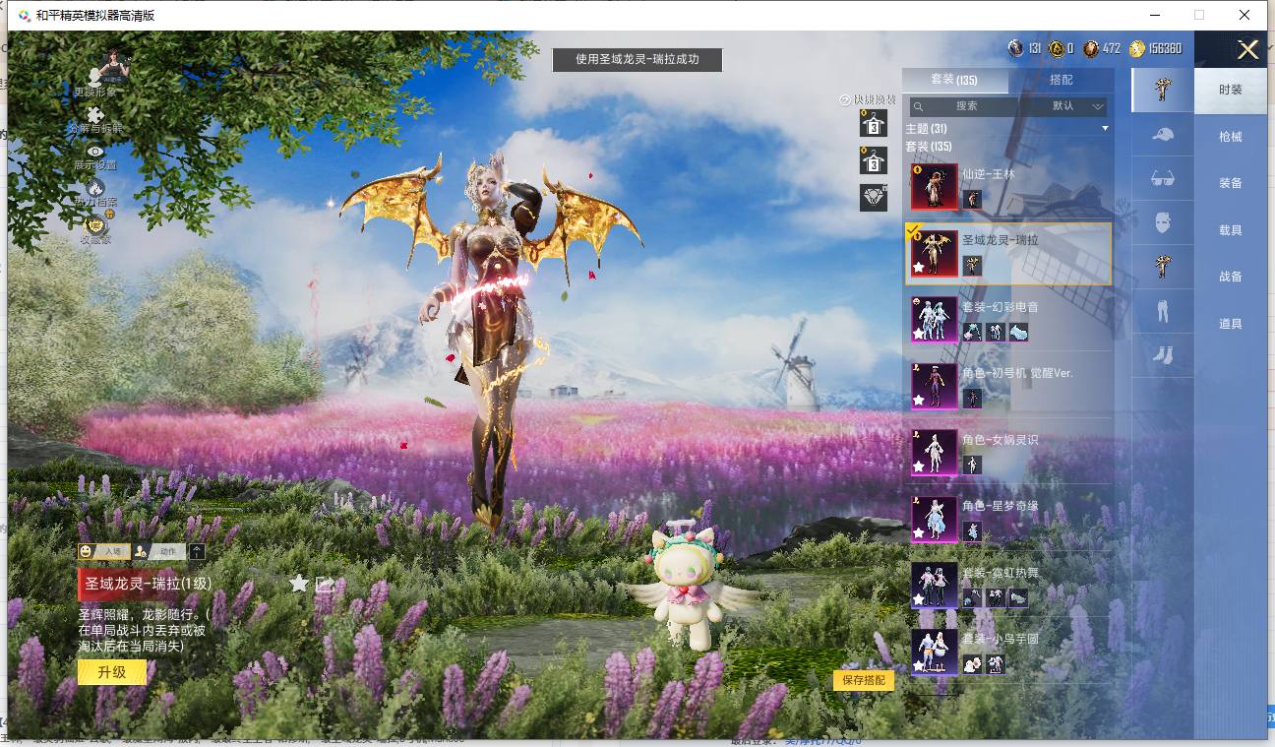Expand the up-arrow button beside 动作
1275x747 pixels.
pos(198,552)
